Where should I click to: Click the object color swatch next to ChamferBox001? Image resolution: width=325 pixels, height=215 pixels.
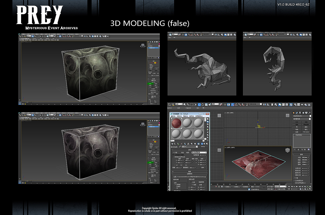(x=310, y=116)
